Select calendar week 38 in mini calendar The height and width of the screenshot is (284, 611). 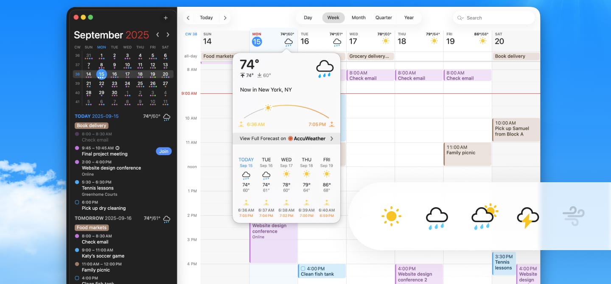(77, 74)
